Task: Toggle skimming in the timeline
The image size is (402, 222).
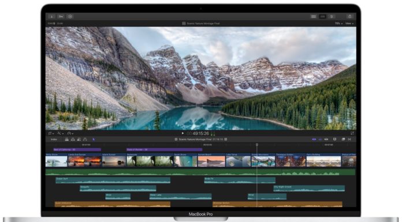Action: [314, 140]
